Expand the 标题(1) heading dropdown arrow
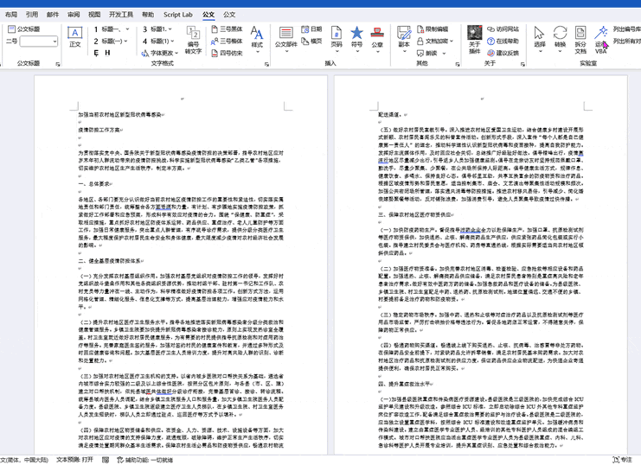The image size is (641, 465). [x=172, y=41]
